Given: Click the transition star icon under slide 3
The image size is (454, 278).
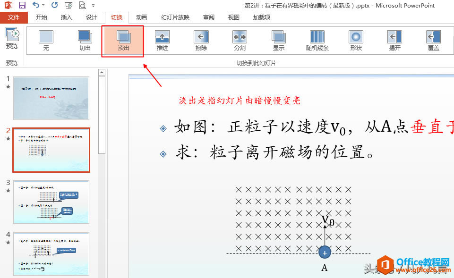Looking at the screenshot, I should pos(8,190).
